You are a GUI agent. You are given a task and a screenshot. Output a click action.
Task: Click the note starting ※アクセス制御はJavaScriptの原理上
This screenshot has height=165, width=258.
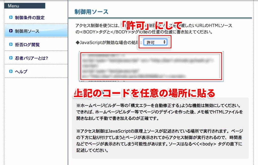[x=159, y=141]
